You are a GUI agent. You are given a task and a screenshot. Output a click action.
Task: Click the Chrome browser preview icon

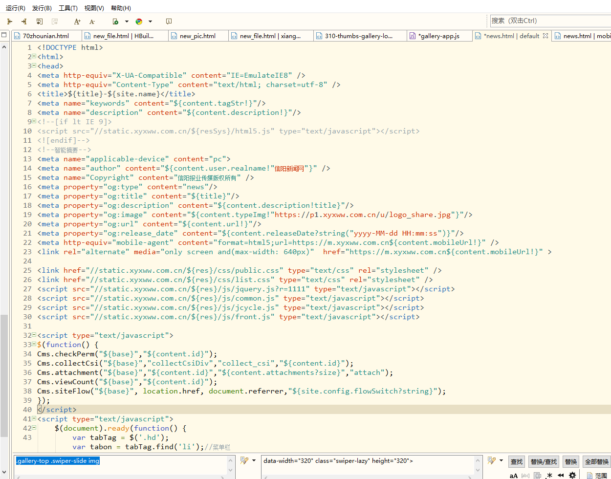coord(139,22)
